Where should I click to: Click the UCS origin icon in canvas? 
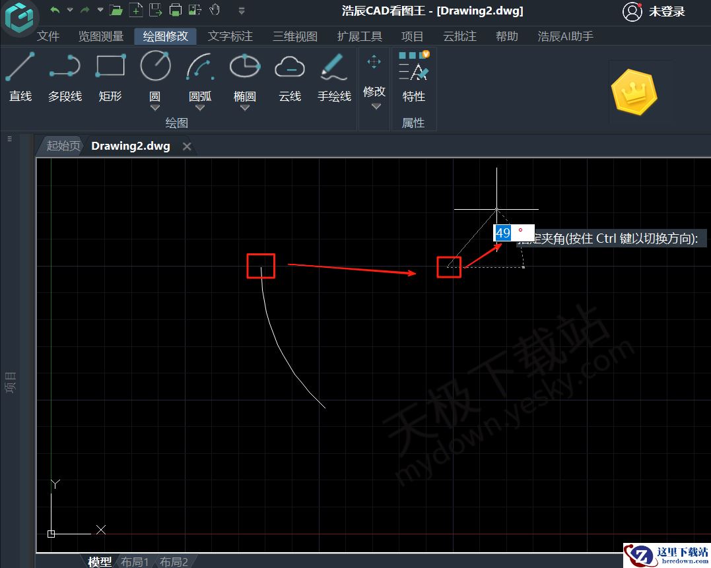51,534
